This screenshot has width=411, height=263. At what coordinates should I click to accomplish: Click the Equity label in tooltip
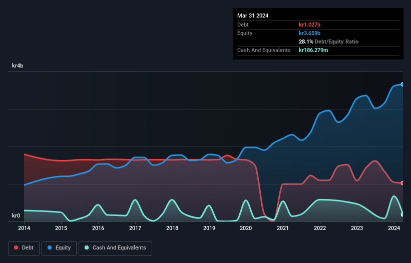[x=245, y=33]
